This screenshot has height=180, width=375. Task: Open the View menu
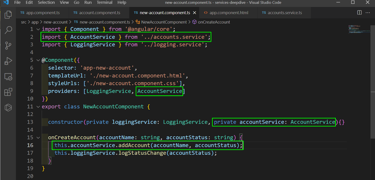tap(64, 2)
